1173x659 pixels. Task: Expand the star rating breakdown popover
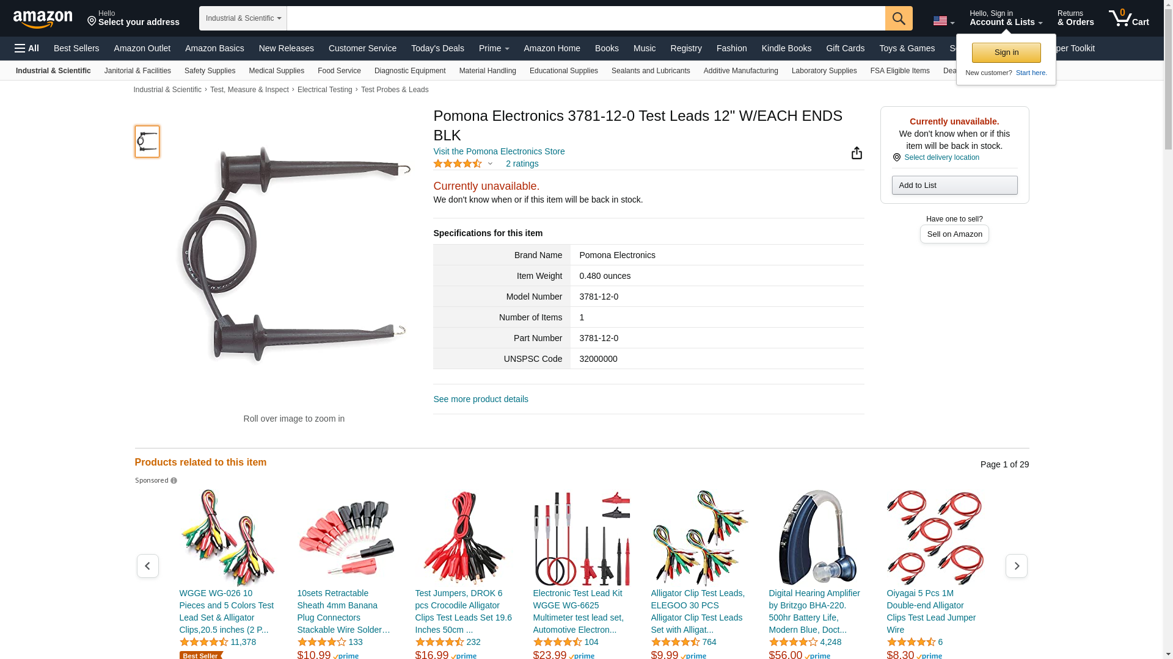tap(490, 164)
